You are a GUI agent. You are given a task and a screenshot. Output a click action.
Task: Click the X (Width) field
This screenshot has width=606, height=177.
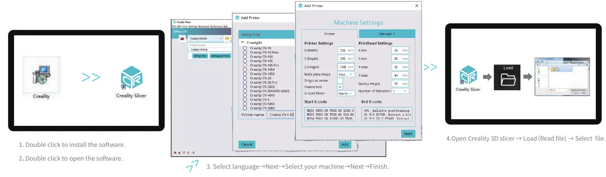(346, 50)
